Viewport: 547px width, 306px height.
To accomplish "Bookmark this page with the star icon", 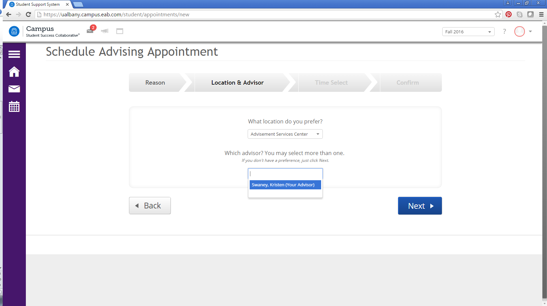I will [x=497, y=14].
